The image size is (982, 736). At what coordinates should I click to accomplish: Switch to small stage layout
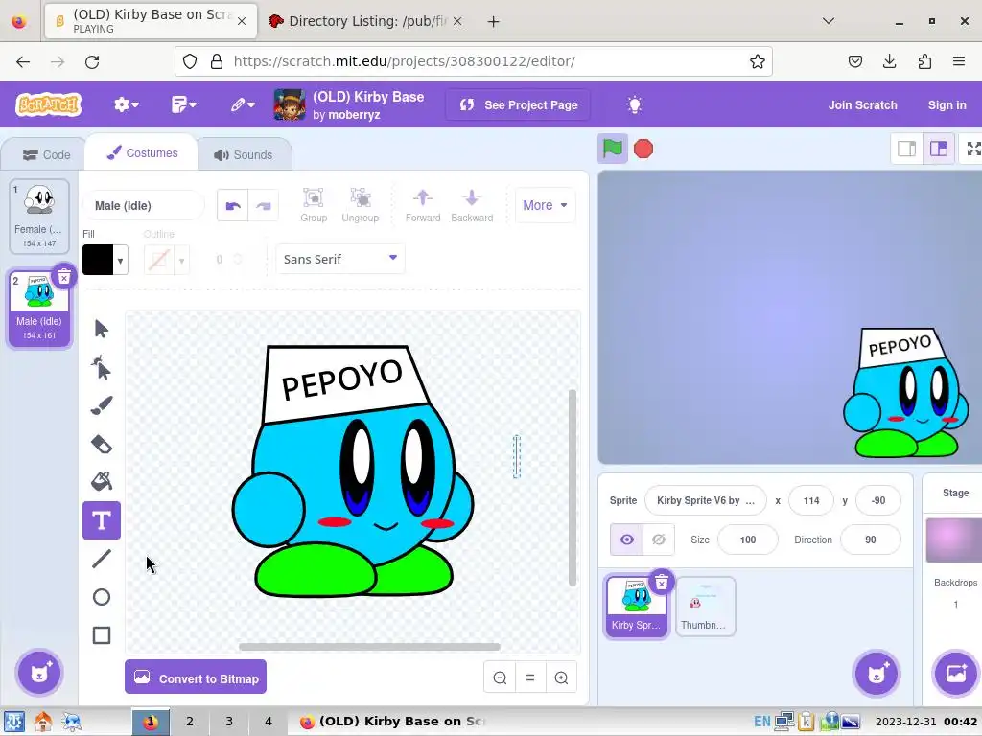[x=907, y=149]
